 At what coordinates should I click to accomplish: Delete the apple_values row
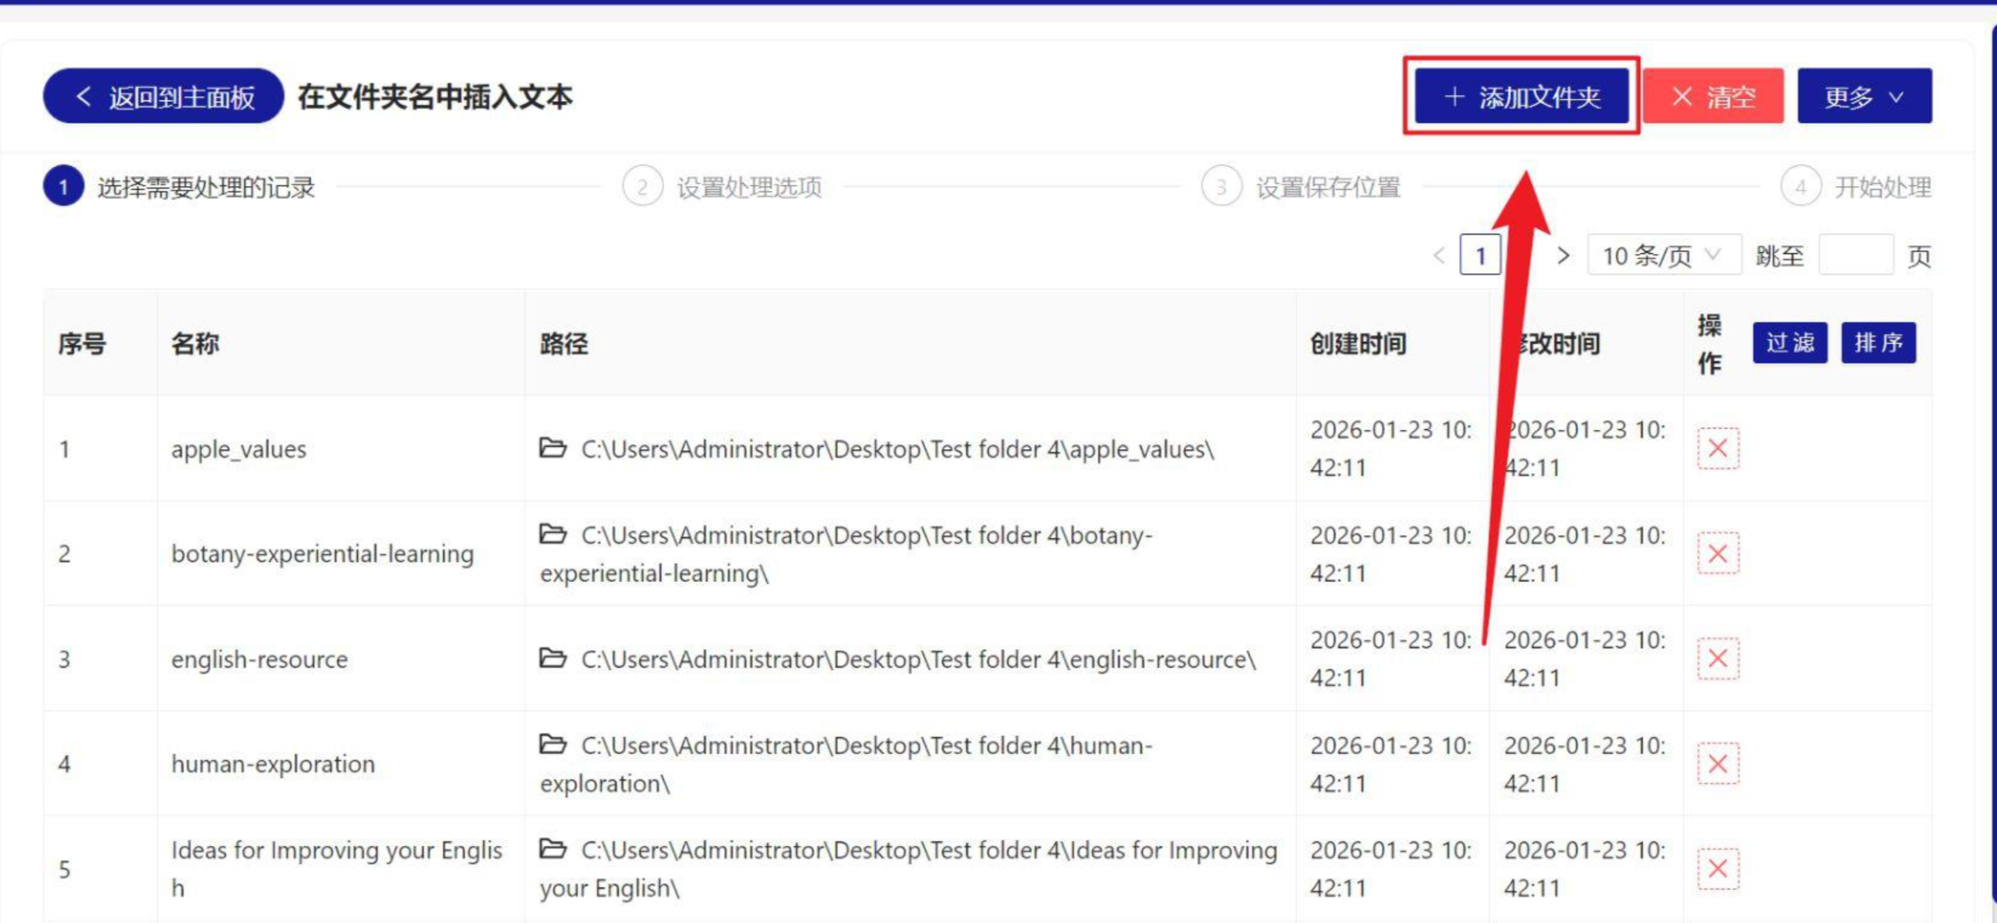pyautogui.click(x=1718, y=448)
